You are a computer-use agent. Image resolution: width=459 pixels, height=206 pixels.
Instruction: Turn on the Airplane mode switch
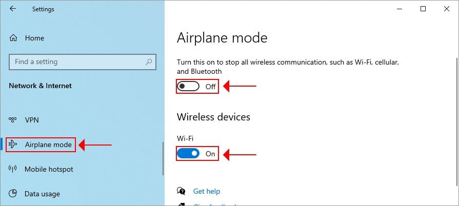point(188,86)
